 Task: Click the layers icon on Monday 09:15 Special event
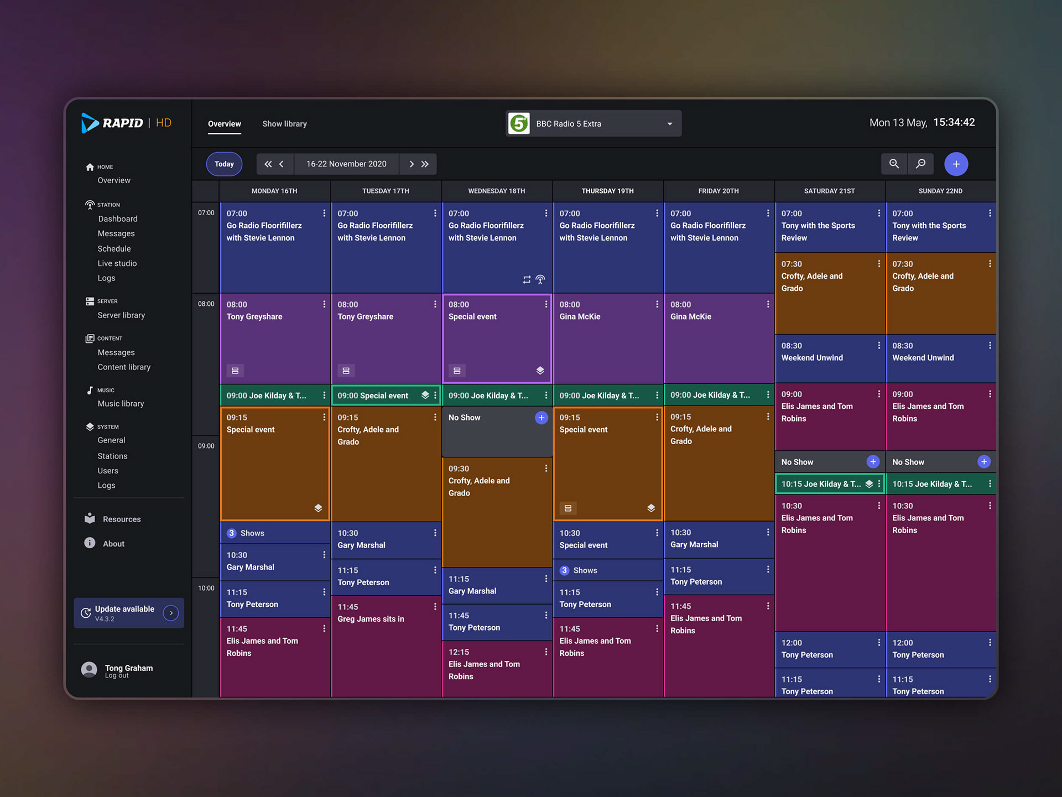[x=318, y=508]
